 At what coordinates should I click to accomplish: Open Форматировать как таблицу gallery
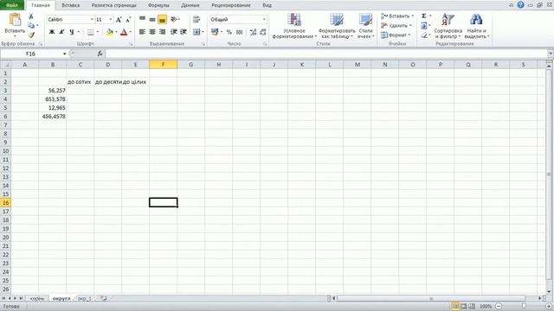(x=337, y=26)
